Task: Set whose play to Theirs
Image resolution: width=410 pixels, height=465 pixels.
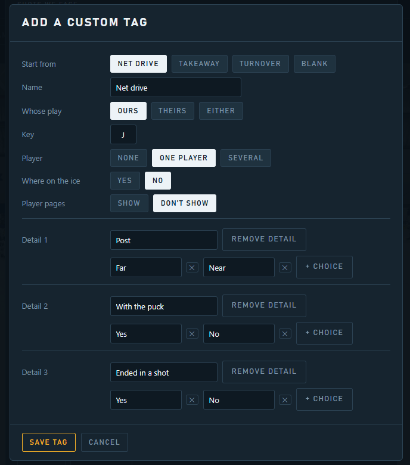Action: pyautogui.click(x=173, y=111)
